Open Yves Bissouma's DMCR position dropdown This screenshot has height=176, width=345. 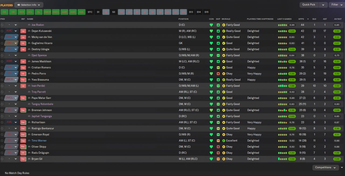(x=11, y=80)
